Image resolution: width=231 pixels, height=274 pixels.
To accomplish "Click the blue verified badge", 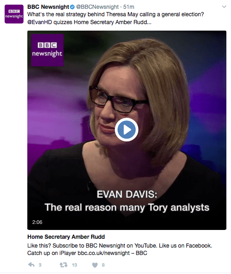I will pos(72,7).
